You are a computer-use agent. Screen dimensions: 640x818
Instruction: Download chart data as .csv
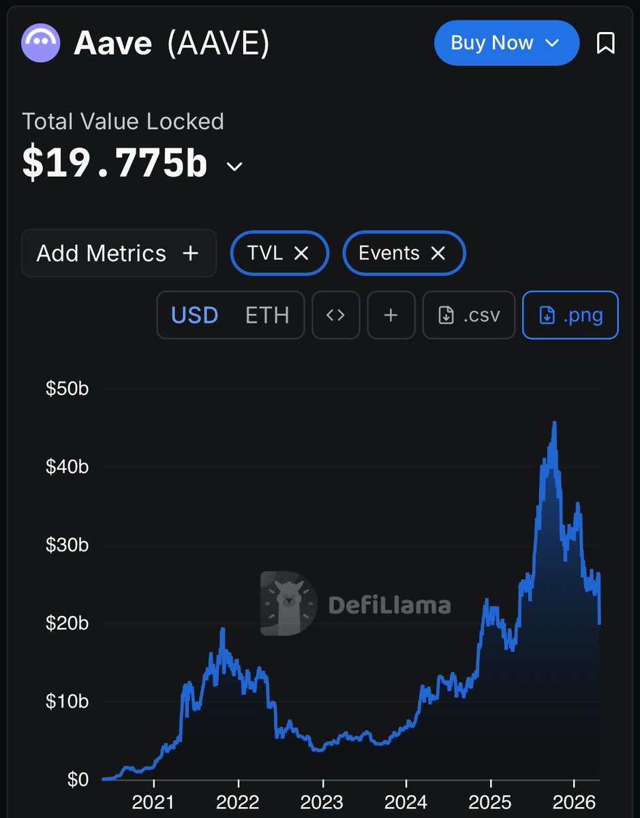pos(468,315)
